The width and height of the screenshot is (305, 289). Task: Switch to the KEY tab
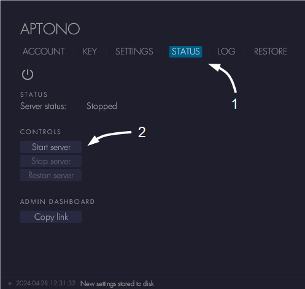[x=90, y=51]
